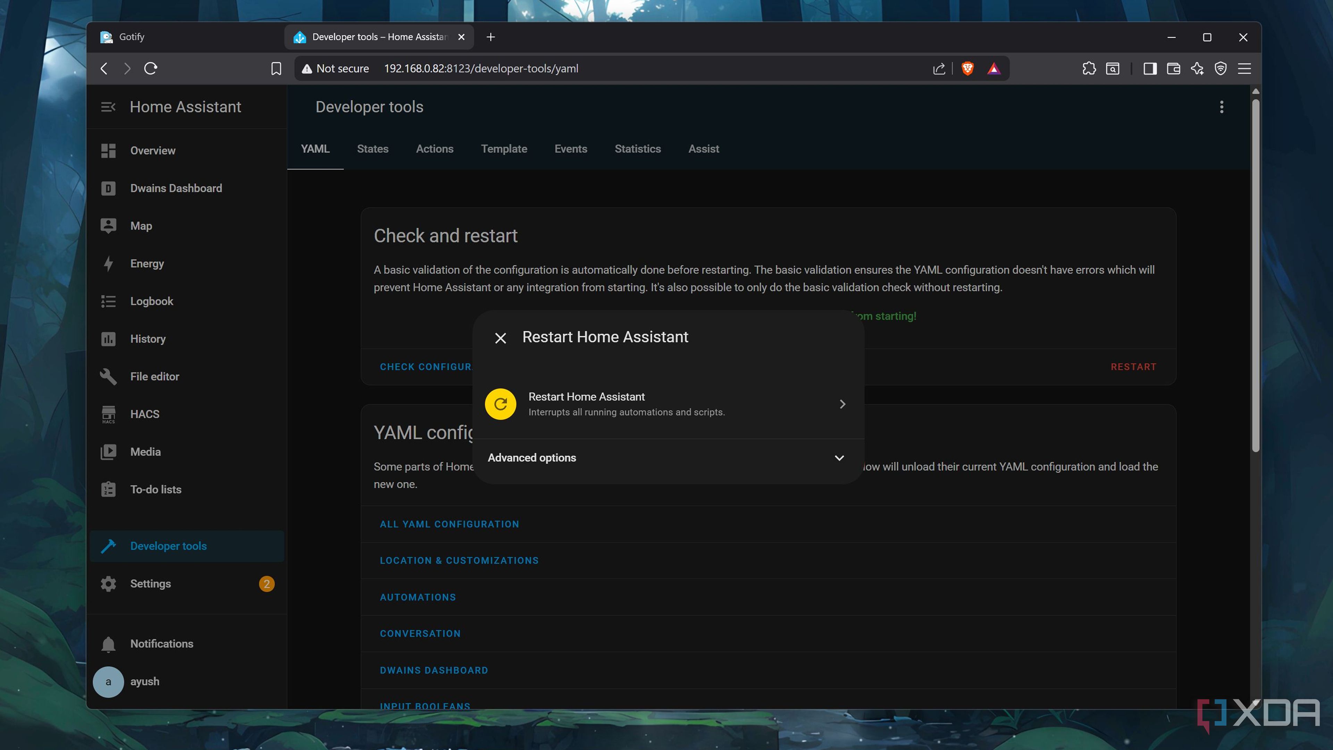1333x750 pixels.
Task: Open the Developer tools overflow menu
Action: pos(1222,107)
